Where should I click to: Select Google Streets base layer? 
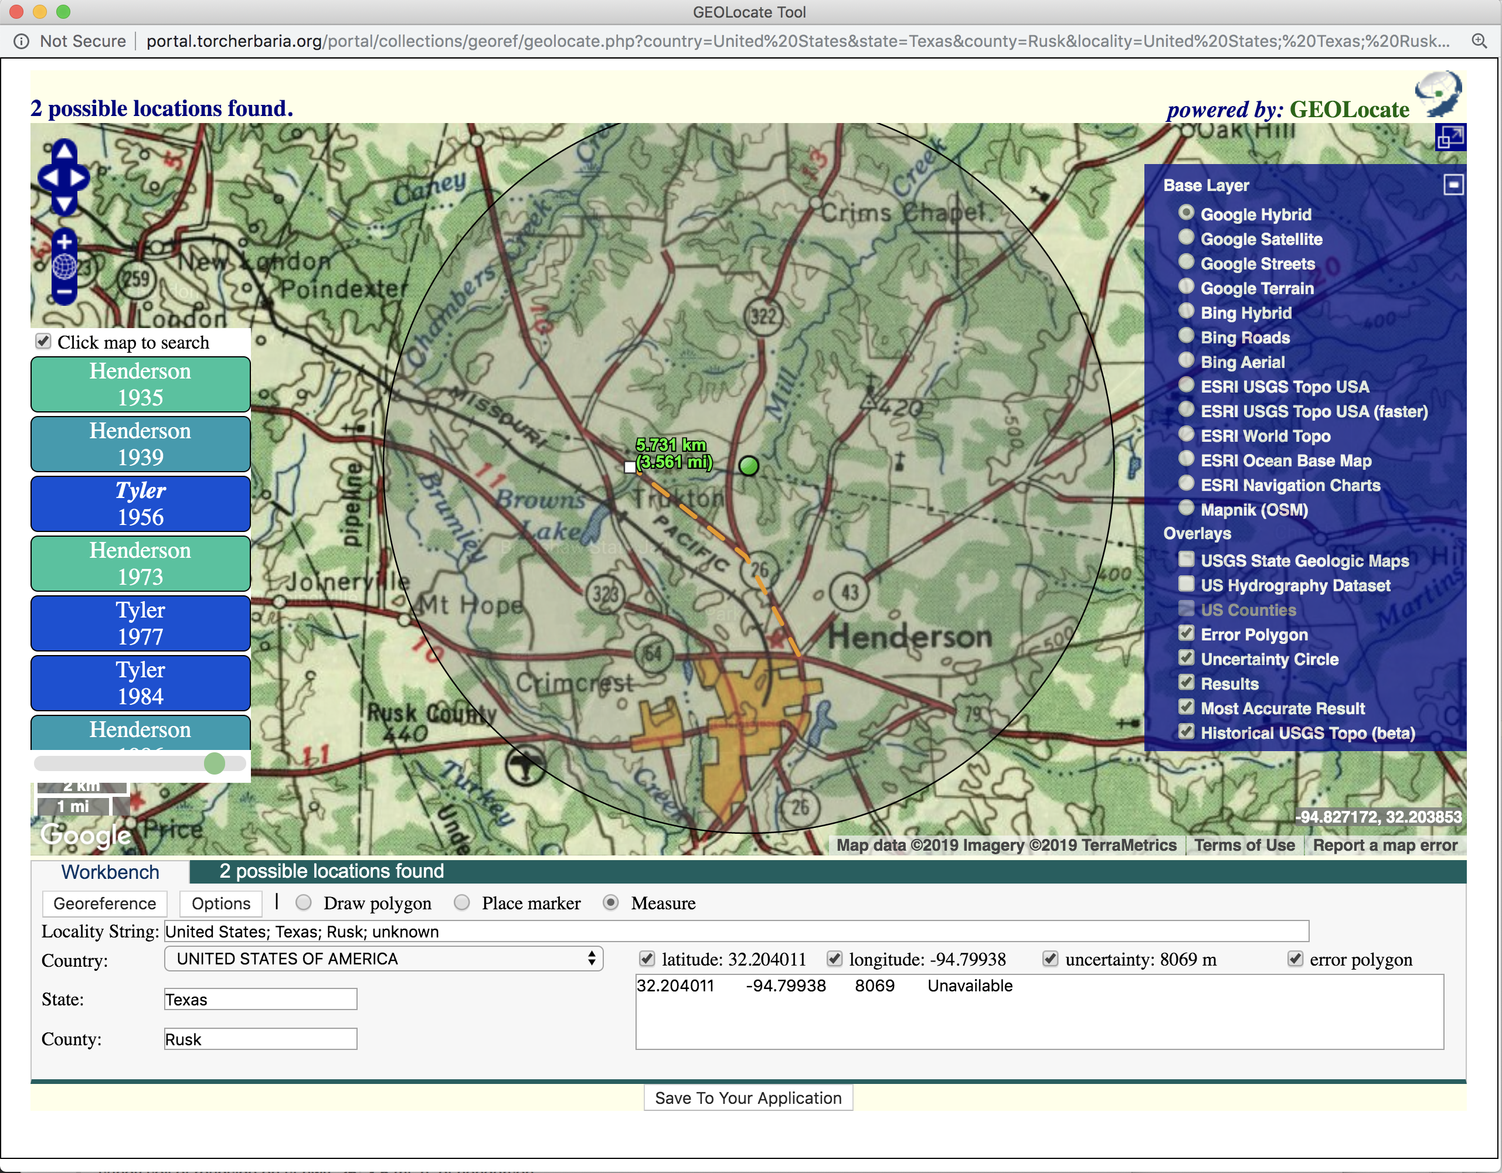[1185, 262]
